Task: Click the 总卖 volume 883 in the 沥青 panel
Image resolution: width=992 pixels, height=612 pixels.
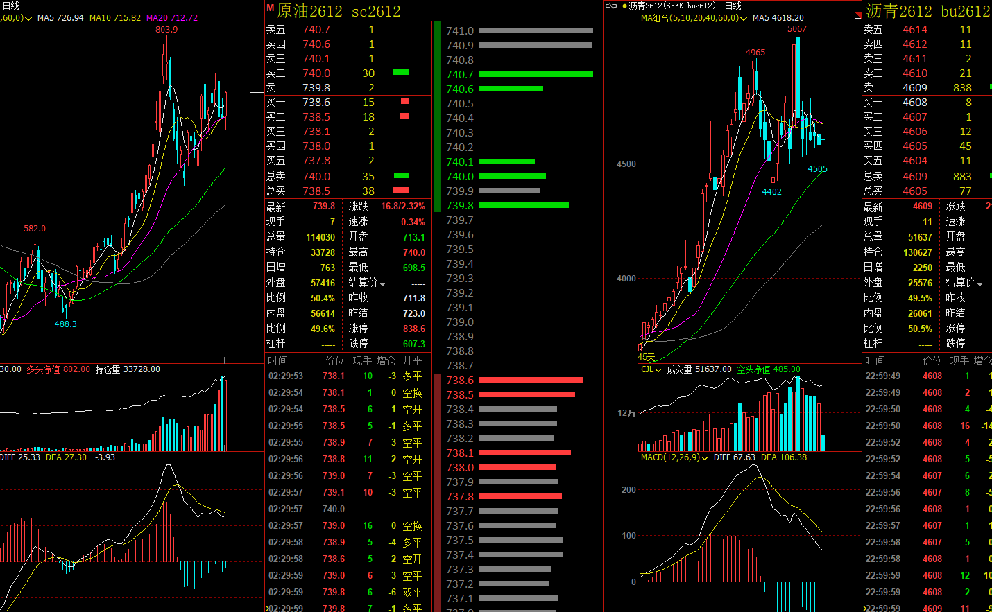Action: (961, 177)
